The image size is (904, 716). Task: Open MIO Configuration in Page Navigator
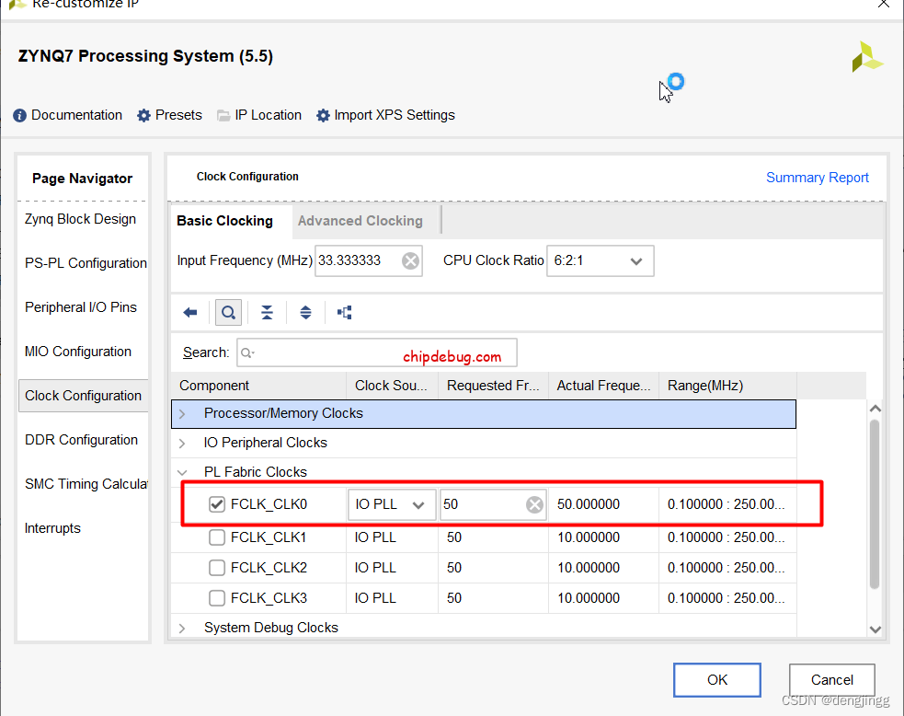78,352
